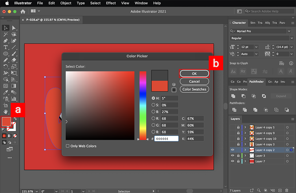Image resolution: width=296 pixels, height=193 pixels.
Task: Click the K 44% value field
Action: [x=195, y=139]
